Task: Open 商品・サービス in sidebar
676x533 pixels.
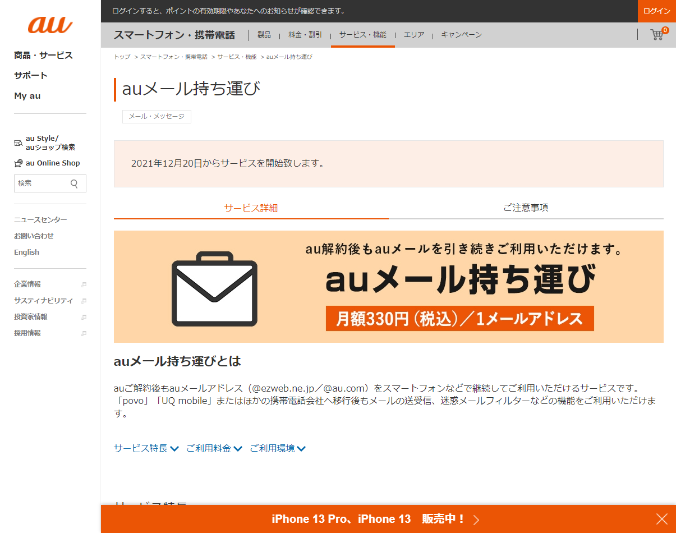Action: pyautogui.click(x=43, y=56)
